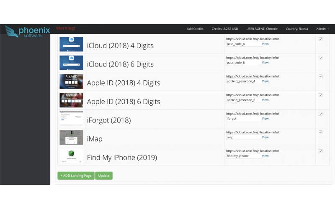Open the Apple ID (2018) 4 Digits thumbnail
Screen dimensions: 335x209
[71, 82]
